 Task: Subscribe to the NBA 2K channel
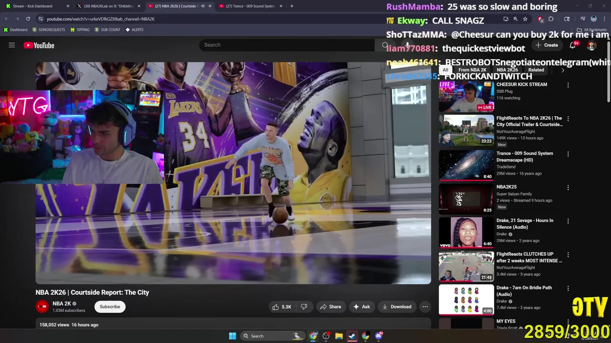110,307
